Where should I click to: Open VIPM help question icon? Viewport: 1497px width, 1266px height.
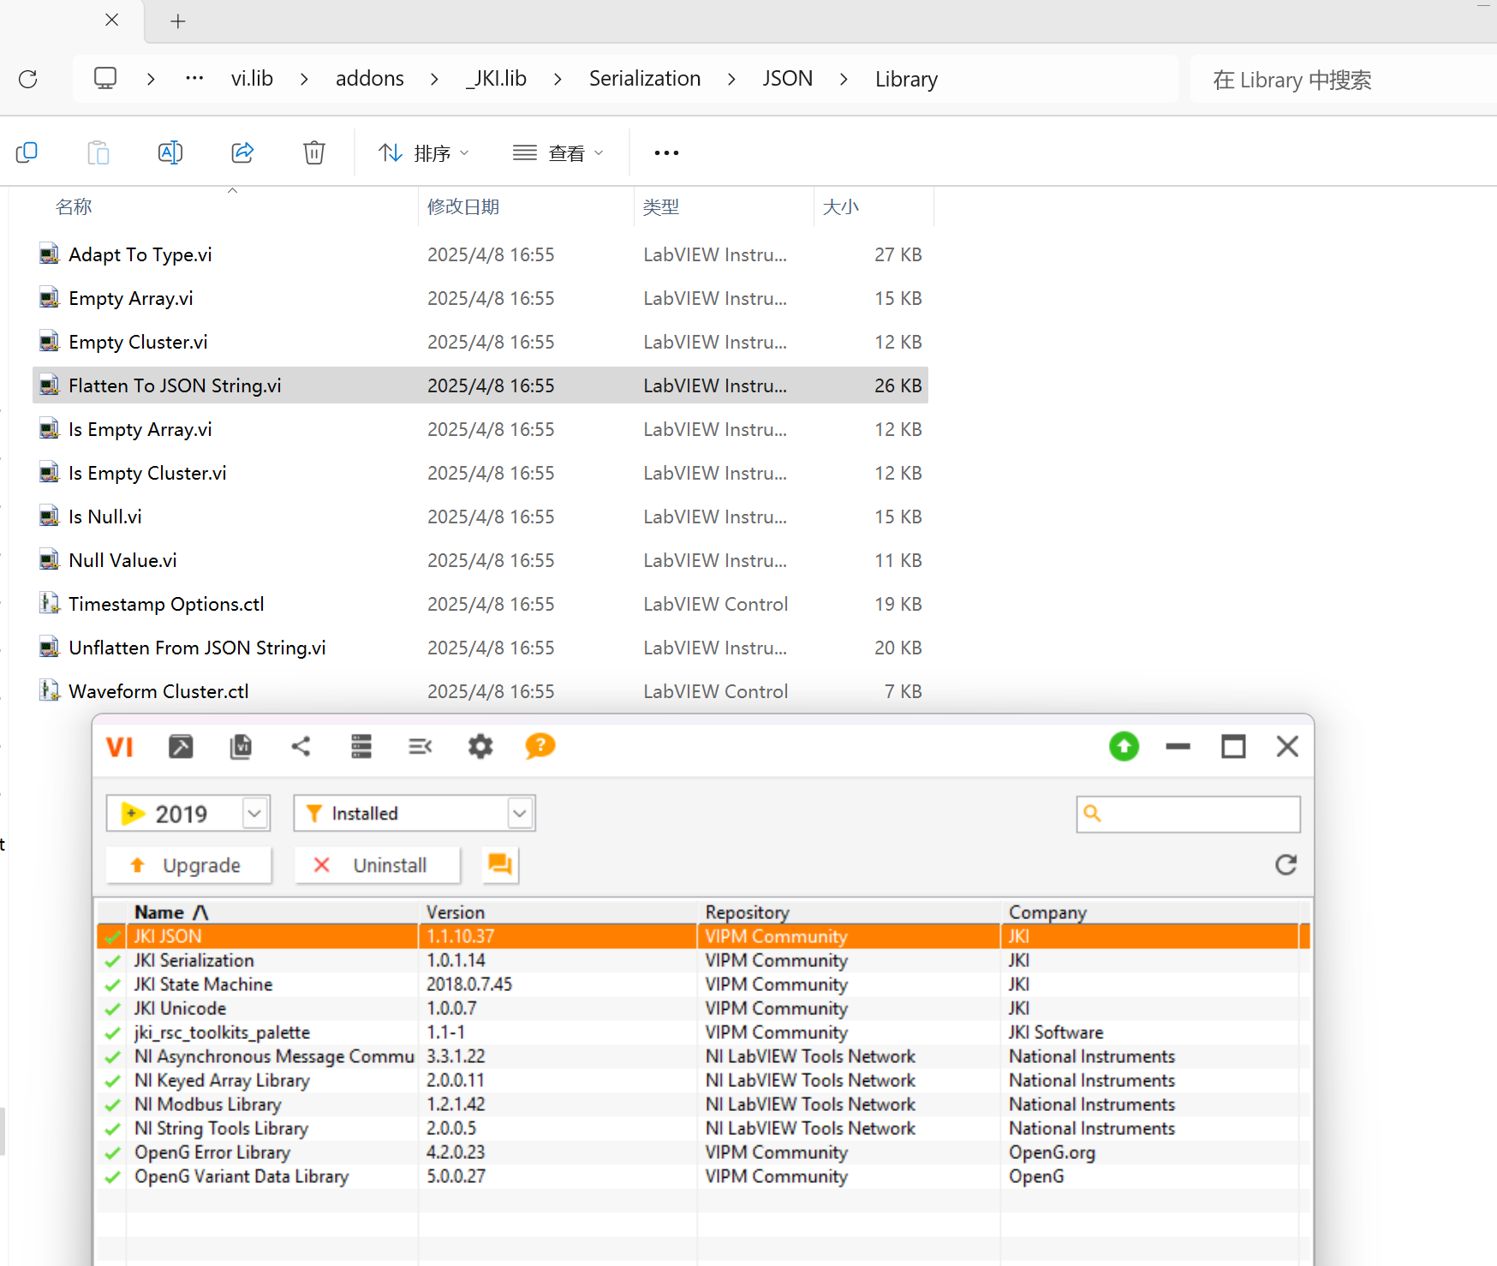pos(540,747)
